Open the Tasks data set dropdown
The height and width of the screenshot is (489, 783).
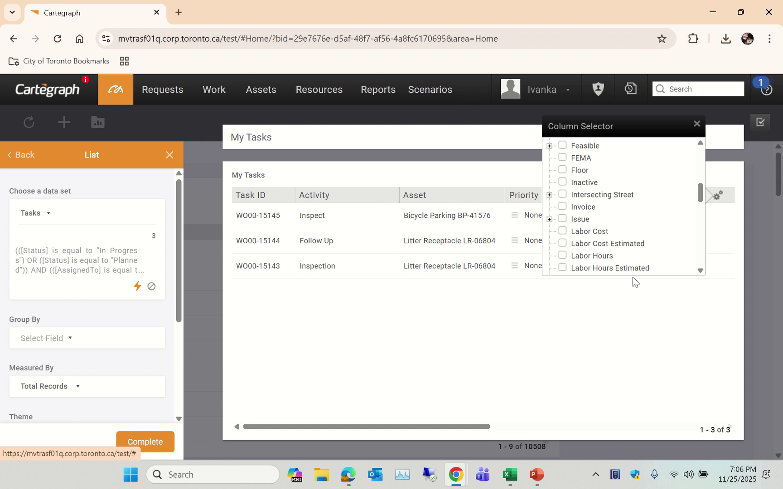pos(35,212)
